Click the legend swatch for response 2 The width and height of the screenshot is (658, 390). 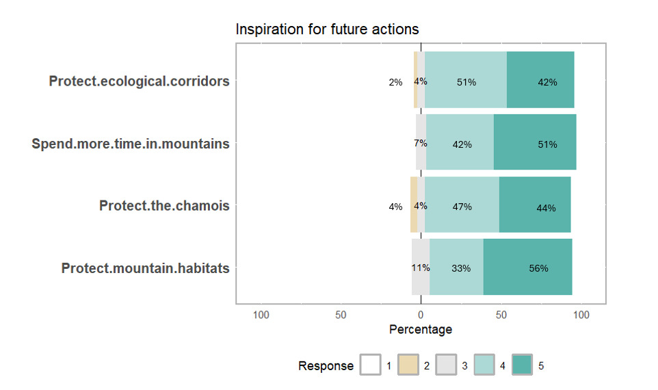[x=408, y=365]
